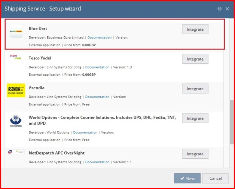Screen dimensions: 235x189
Task: Integrate World Options courier solutions
Action: tap(195, 118)
